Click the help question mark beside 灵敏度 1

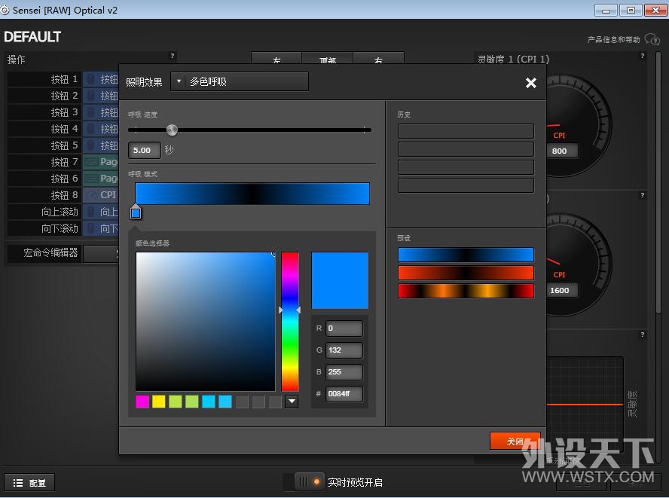pyautogui.click(x=642, y=56)
